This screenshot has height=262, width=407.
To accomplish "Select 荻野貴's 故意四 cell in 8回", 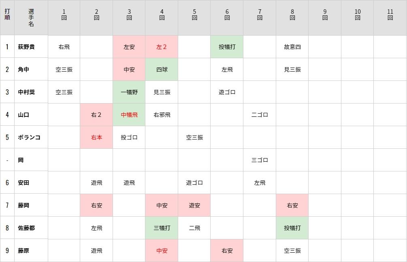I will 292,47.
